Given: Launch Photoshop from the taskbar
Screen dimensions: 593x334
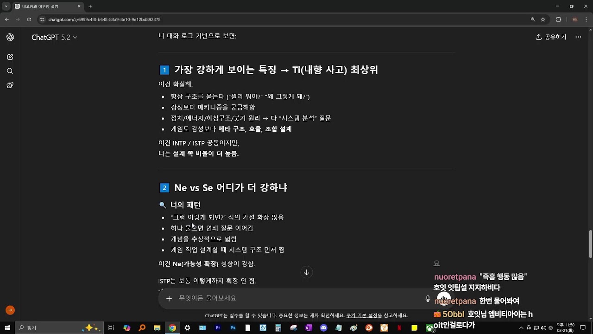Looking at the screenshot, I should click(233, 328).
